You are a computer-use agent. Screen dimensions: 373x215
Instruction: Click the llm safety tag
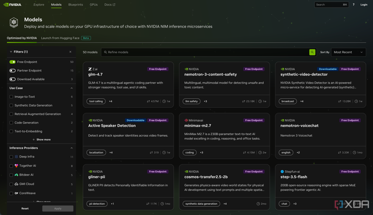(191, 101)
